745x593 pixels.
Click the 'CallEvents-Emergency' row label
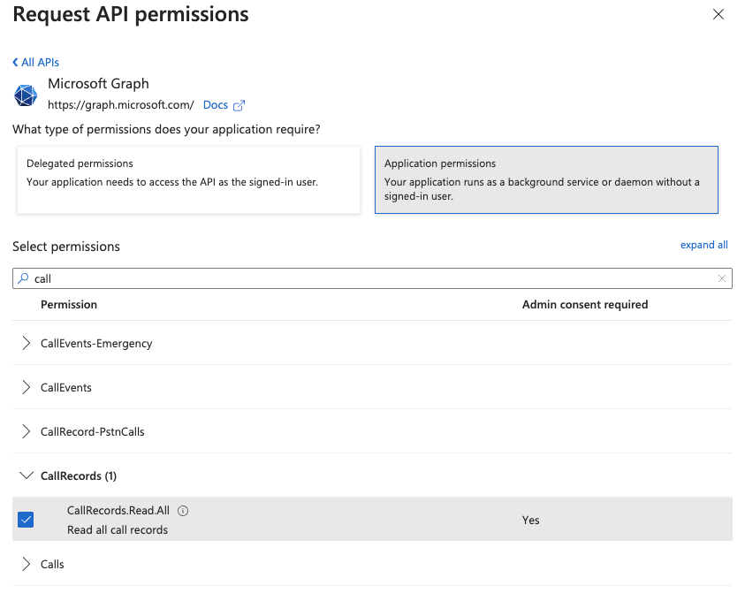click(96, 344)
